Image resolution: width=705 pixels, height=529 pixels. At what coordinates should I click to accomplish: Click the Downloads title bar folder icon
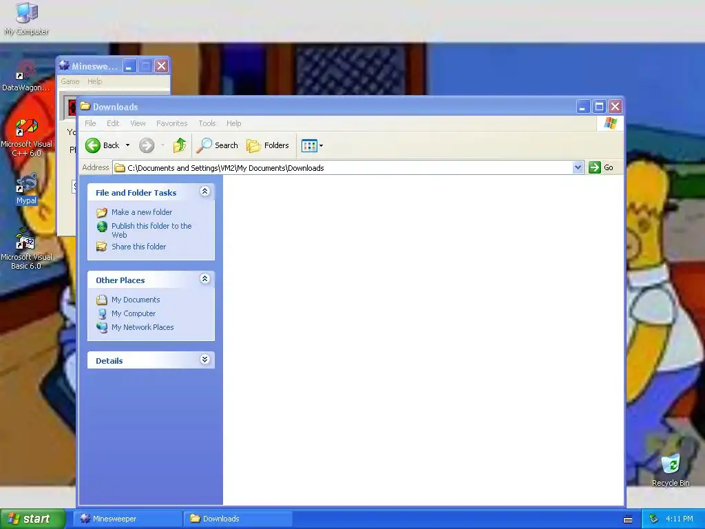85,106
